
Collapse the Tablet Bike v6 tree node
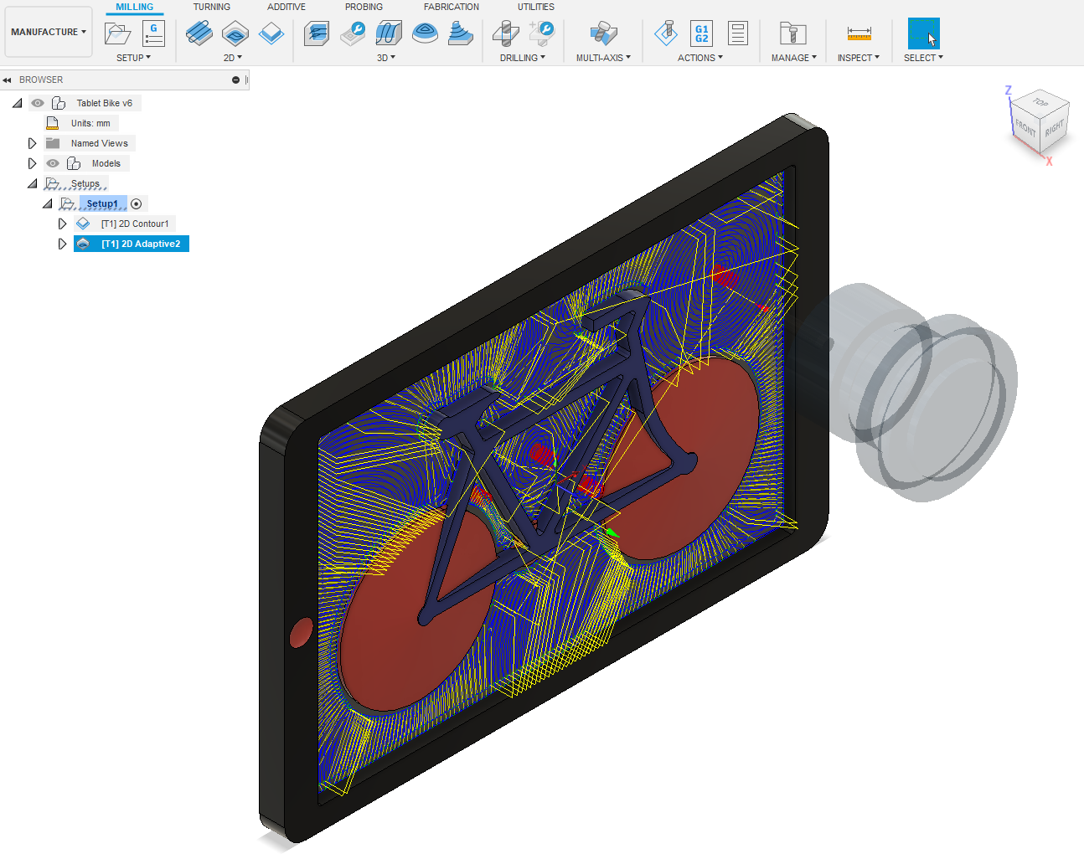click(17, 103)
